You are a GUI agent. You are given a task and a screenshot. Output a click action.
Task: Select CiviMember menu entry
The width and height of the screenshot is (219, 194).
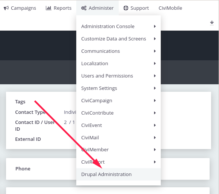pos(118,149)
